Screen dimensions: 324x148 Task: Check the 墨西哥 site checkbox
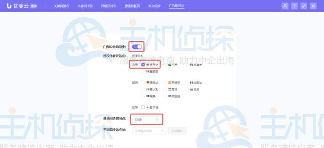[x=143, y=72]
